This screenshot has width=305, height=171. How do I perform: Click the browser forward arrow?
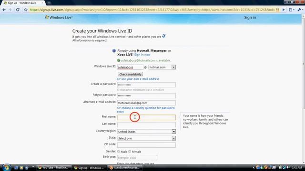10,9
